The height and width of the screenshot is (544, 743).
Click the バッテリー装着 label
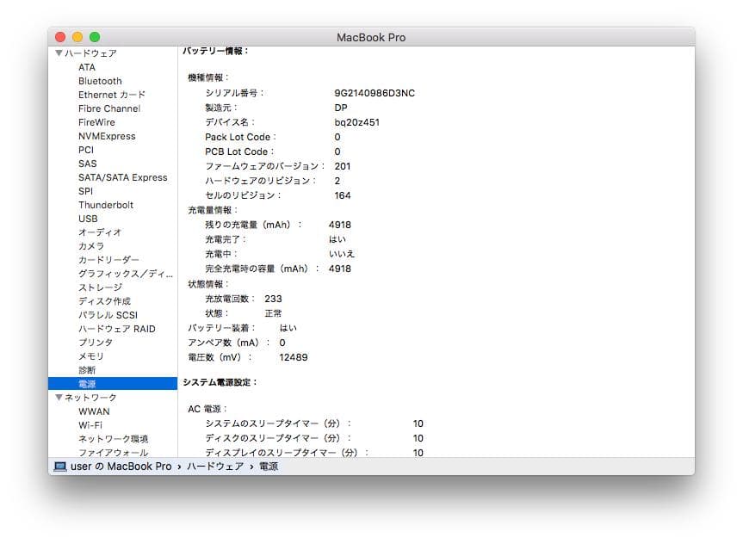[222, 328]
